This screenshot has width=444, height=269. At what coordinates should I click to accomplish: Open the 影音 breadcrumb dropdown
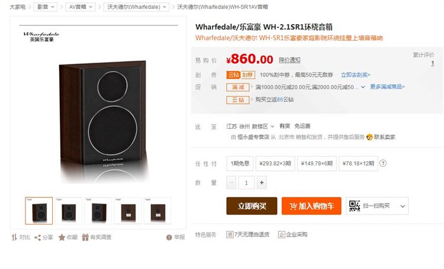point(46,7)
